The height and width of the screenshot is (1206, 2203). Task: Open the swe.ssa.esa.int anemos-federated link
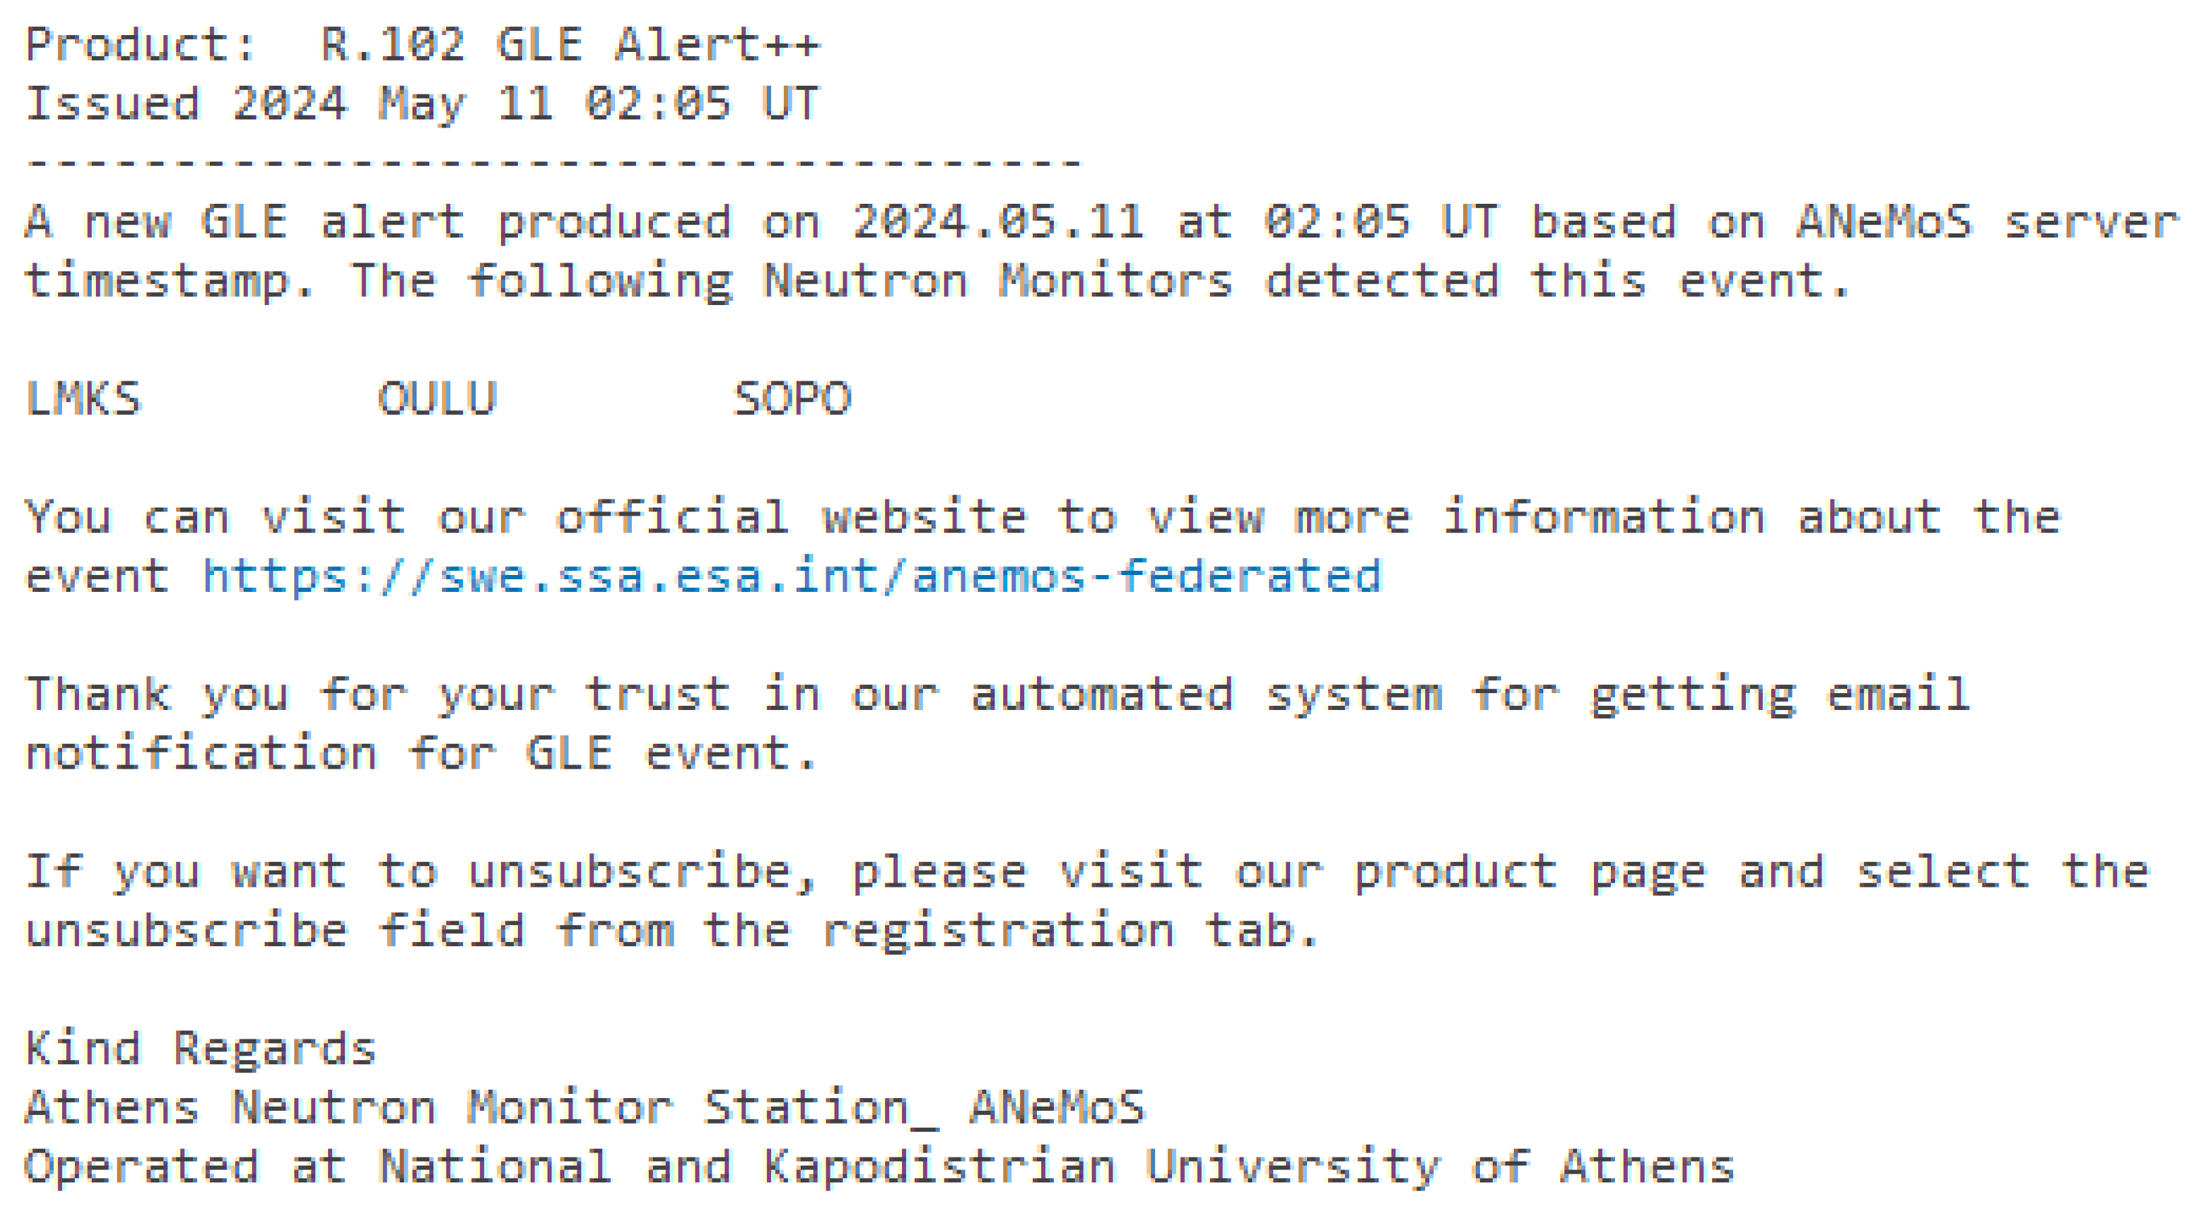pos(791,576)
